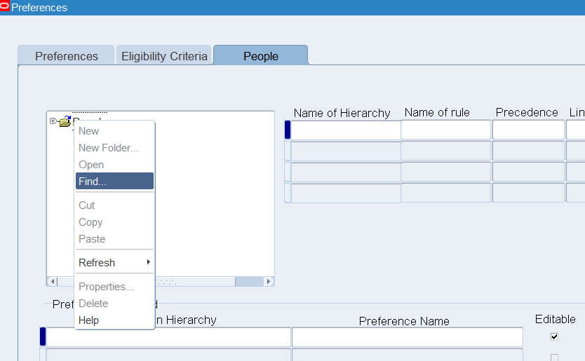Click first Preference Name field
The height and width of the screenshot is (361, 585).
click(x=407, y=337)
